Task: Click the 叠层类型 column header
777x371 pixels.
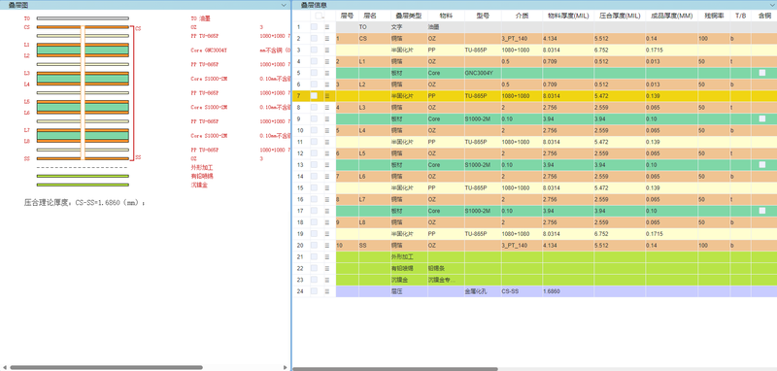Action: (x=409, y=16)
